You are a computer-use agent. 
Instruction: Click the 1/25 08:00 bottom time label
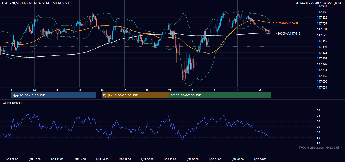(12, 160)
